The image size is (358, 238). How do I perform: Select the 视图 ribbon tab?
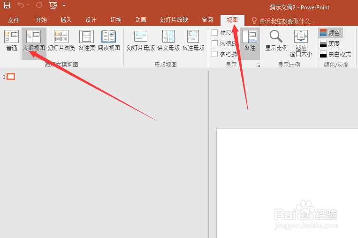tap(232, 20)
